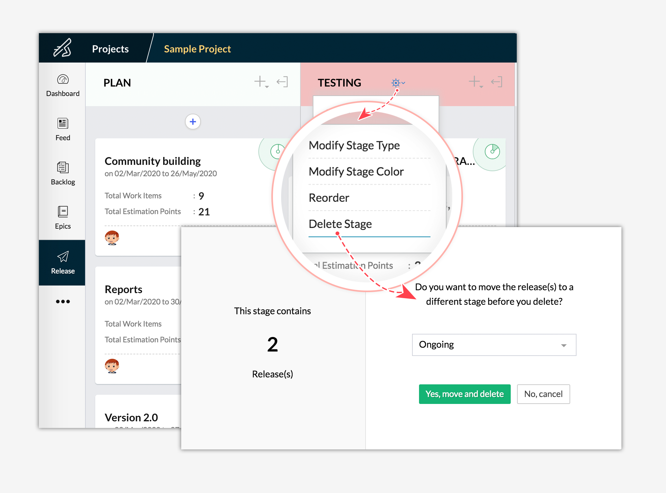Select the Release paper-plane icon
Viewport: 666px width, 493px height.
coord(63,257)
